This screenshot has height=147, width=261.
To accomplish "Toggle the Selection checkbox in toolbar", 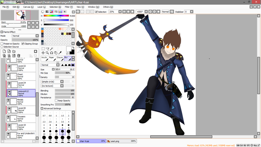I will tap(96, 12).
